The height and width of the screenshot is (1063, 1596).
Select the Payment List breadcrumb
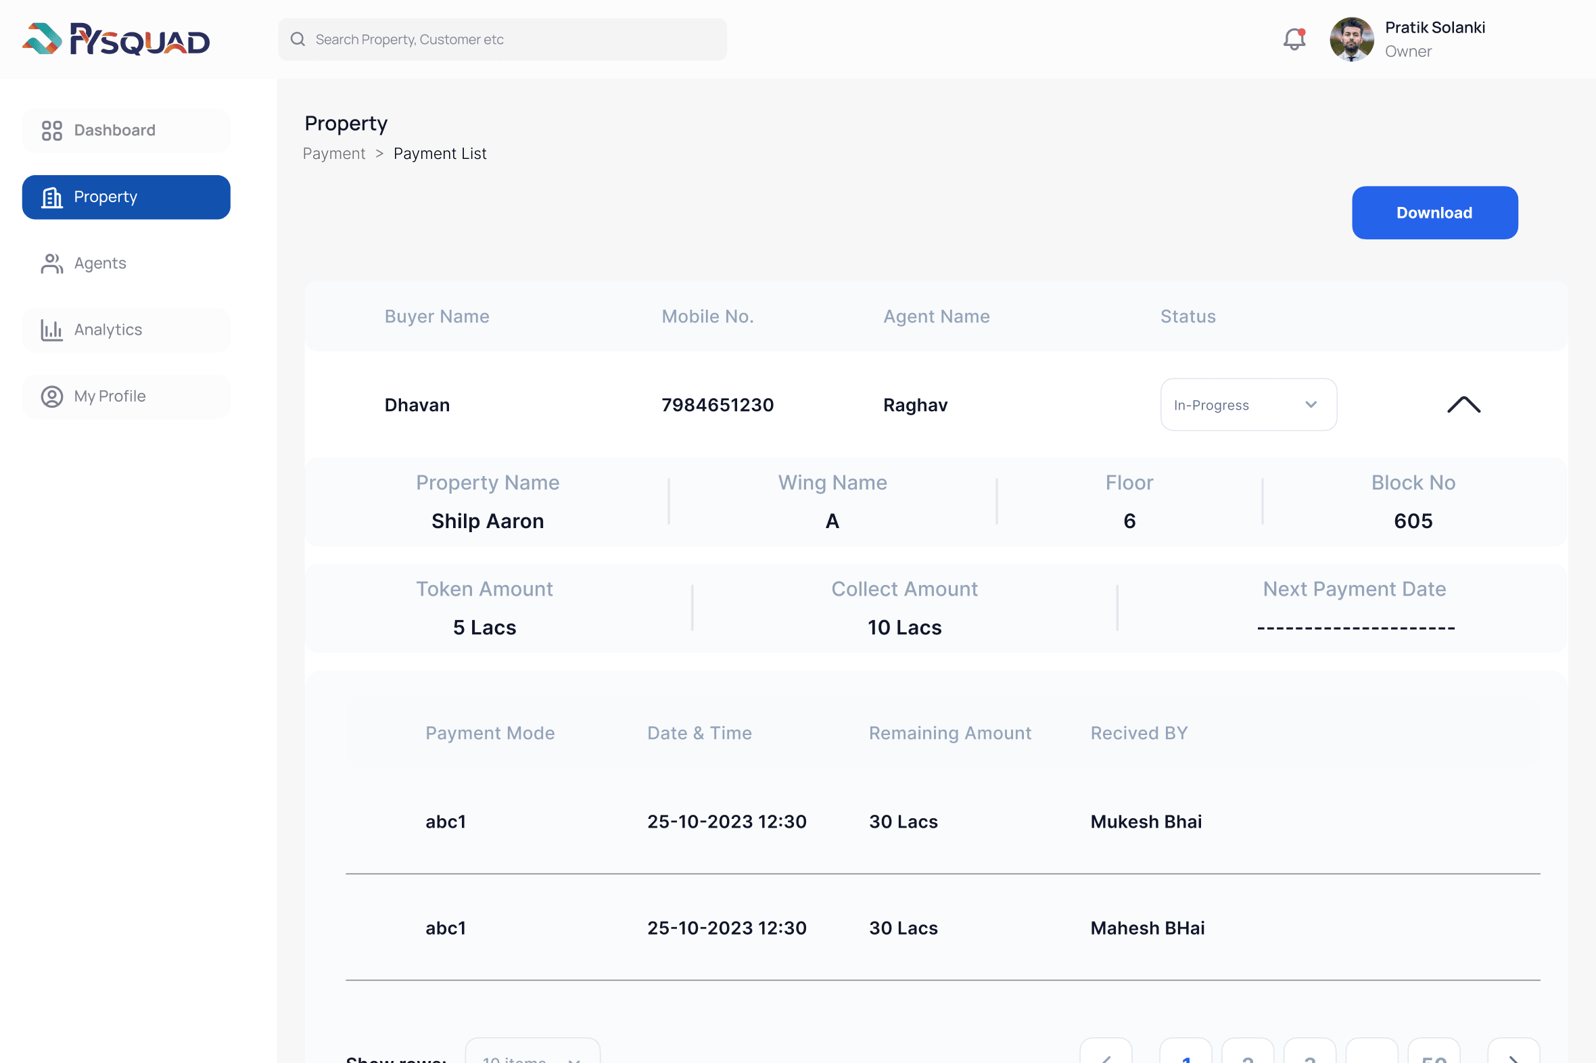point(440,153)
